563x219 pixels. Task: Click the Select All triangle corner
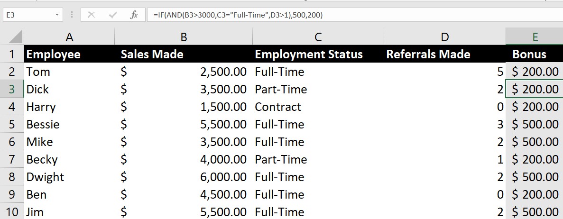coord(12,36)
